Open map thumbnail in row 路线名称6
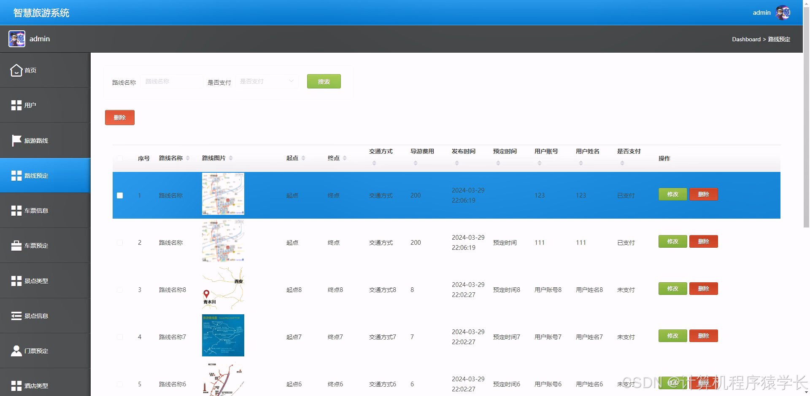Viewport: 810px width, 396px height. coord(223,379)
